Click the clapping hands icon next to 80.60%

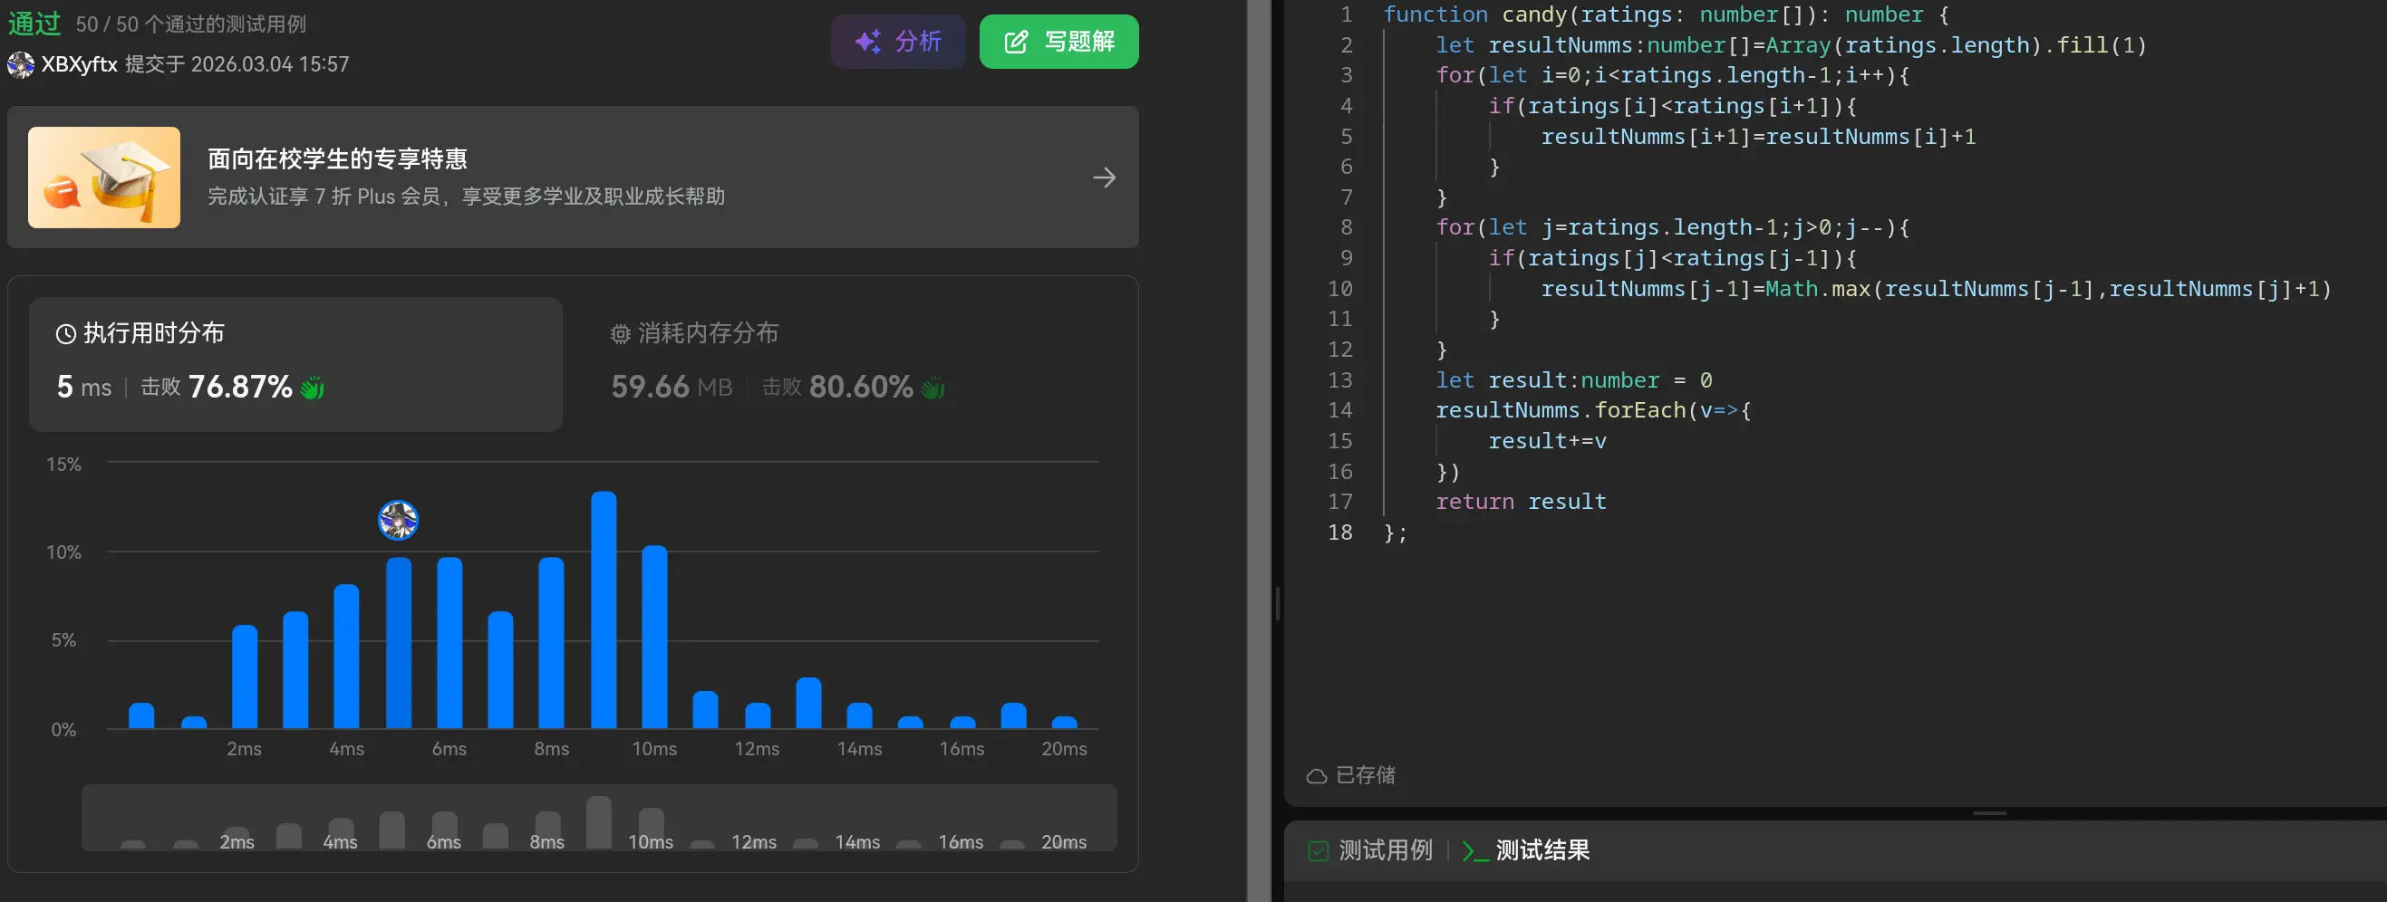(x=933, y=388)
